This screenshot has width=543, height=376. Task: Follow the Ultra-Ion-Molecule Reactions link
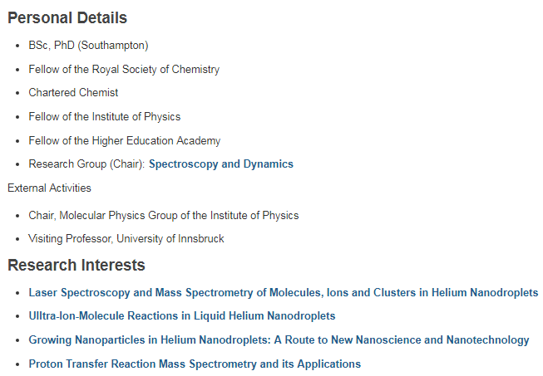tap(181, 316)
